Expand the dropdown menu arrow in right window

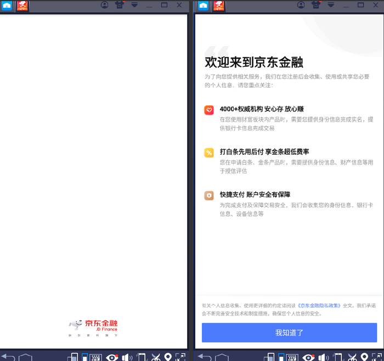tap(331, 4)
